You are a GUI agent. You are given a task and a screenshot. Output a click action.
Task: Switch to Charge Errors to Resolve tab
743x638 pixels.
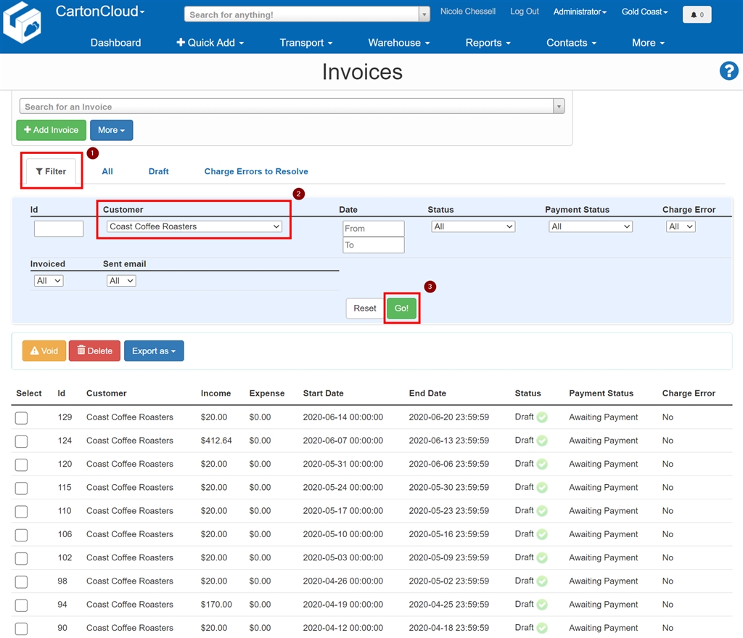click(x=256, y=171)
